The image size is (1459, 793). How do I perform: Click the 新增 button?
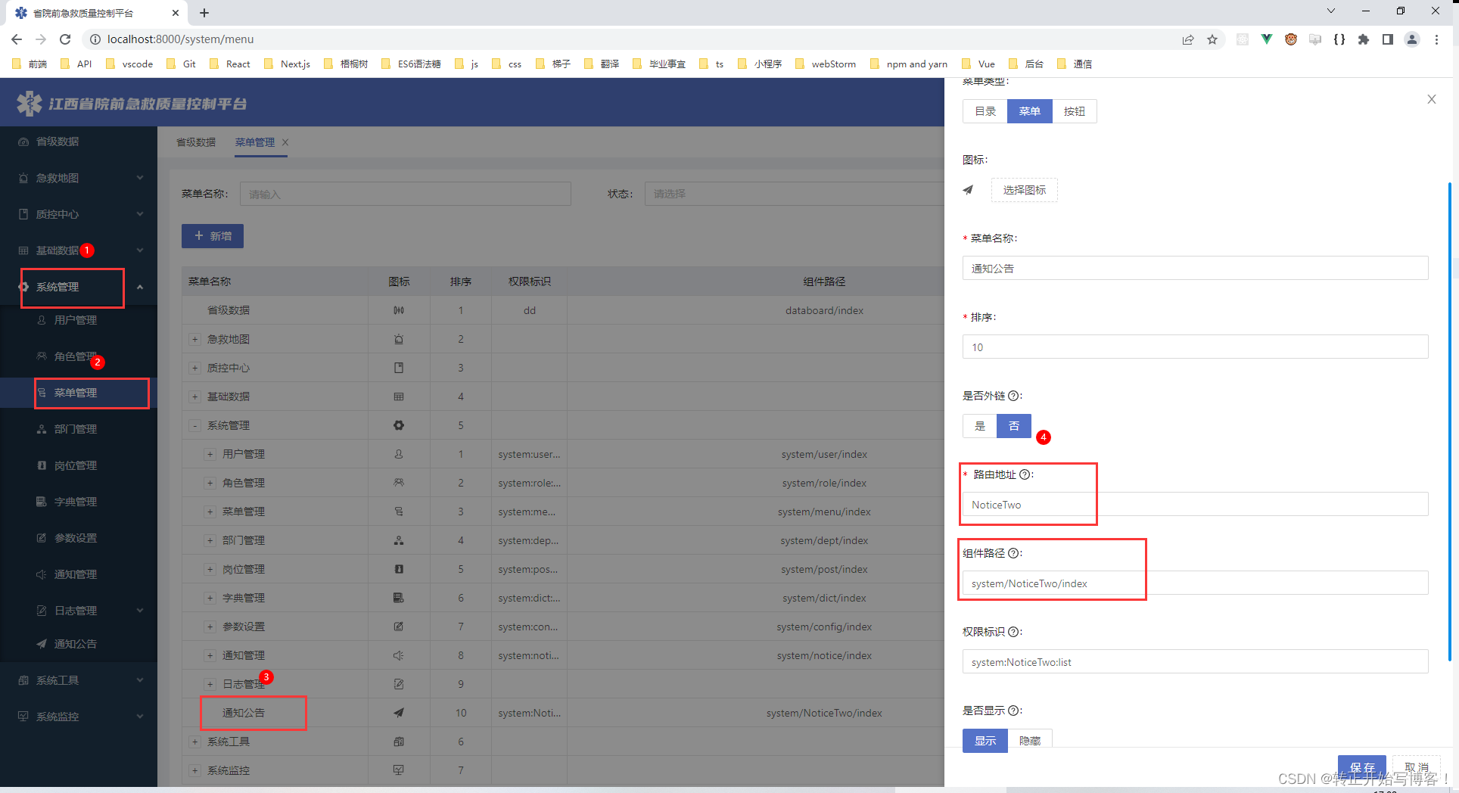coord(213,236)
